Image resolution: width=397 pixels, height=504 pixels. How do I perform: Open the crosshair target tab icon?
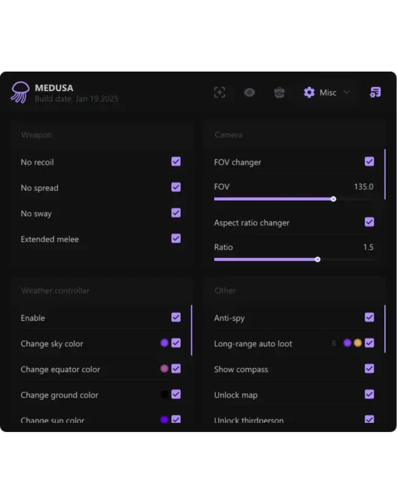click(x=219, y=93)
